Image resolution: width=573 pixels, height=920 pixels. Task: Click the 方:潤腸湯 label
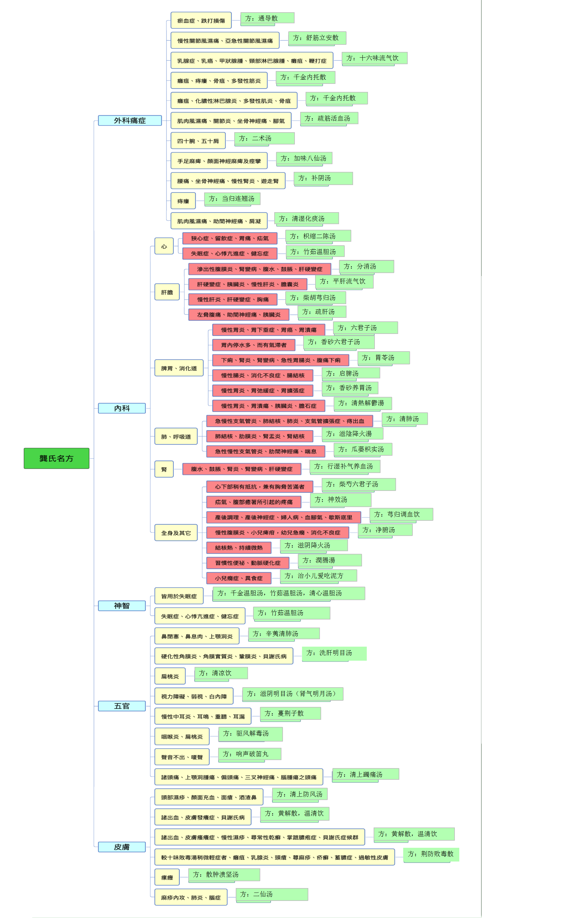(x=330, y=560)
